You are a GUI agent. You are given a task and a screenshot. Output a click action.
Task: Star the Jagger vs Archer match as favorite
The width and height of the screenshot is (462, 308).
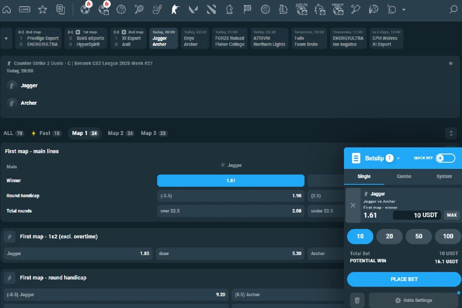click(x=451, y=63)
